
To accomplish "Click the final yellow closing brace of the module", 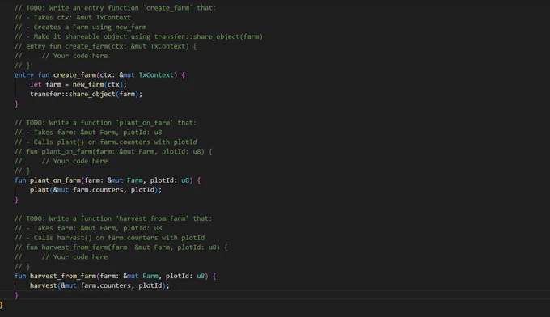I will (1, 305).
